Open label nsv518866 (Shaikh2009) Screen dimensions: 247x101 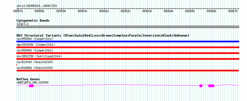[x=35, y=68]
